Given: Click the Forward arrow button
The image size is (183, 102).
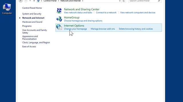Looking at the screenshot, I should [x=26, y=1].
